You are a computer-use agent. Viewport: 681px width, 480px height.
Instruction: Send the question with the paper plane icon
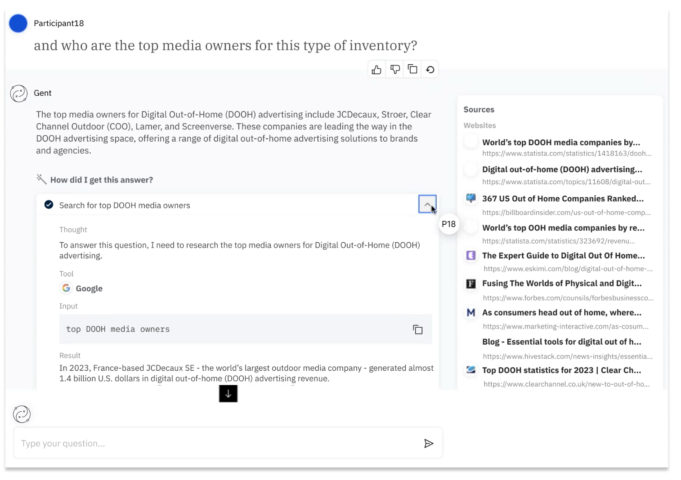429,444
